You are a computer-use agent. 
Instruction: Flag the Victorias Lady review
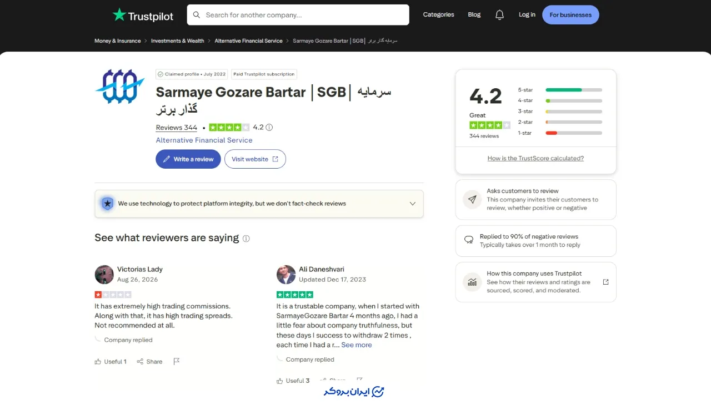click(x=176, y=362)
